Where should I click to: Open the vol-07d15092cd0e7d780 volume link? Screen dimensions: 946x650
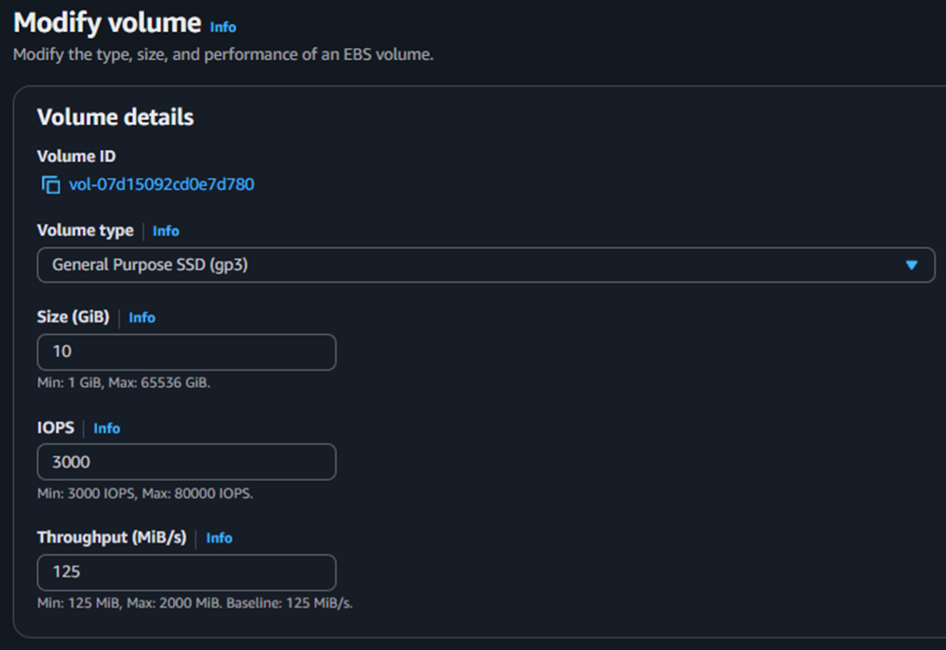pyautogui.click(x=161, y=184)
